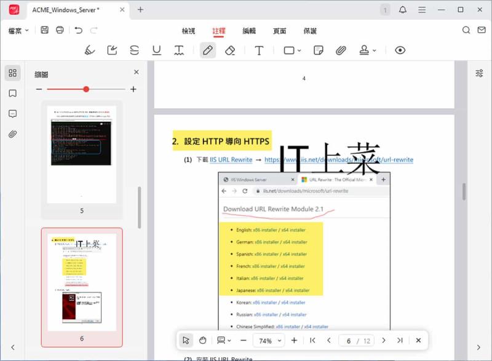Toggle the underline annotation tool
The width and height of the screenshot is (492, 361).
156,50
